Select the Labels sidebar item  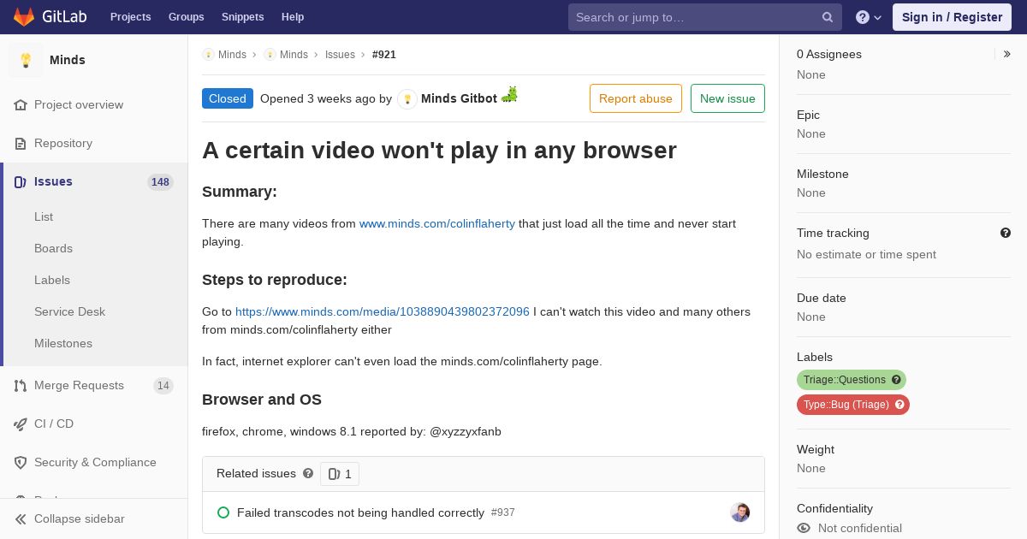pos(52,281)
